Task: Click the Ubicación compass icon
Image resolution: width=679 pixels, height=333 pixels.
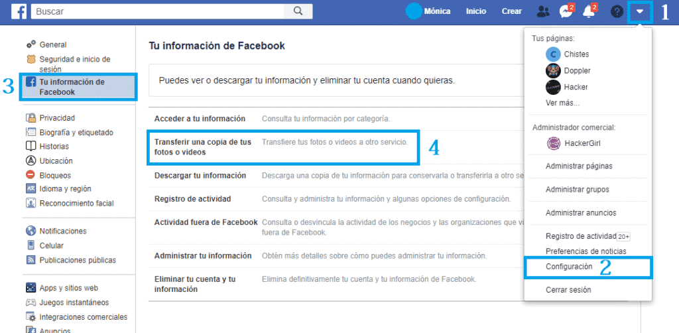Action: pyautogui.click(x=31, y=161)
